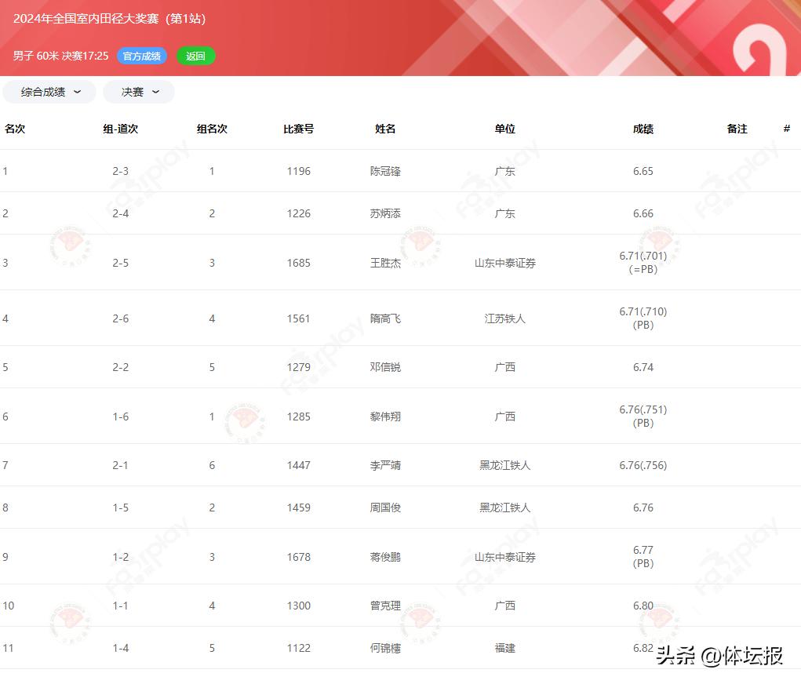Select athlete name 陈冠锋
Screen dimensions: 801x684
385,171
